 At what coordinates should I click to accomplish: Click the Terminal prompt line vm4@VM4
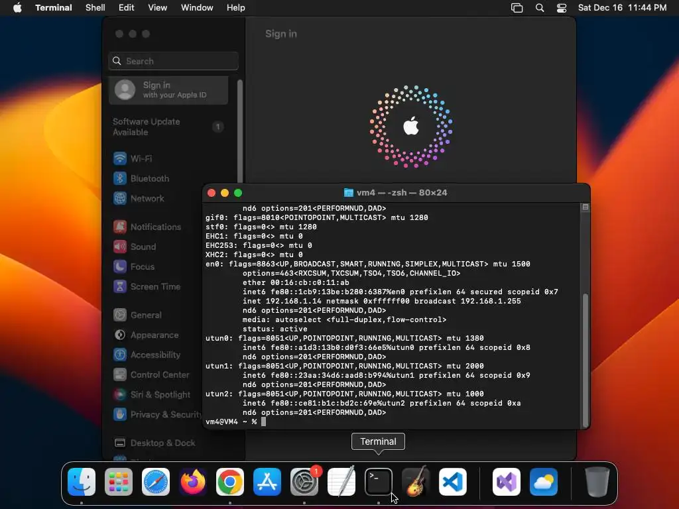click(231, 422)
